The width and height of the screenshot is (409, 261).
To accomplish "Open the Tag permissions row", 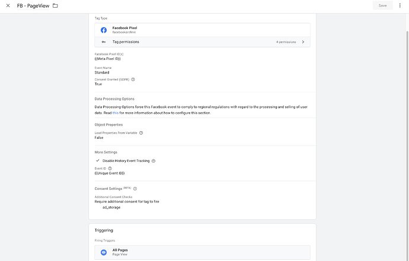I will click(202, 42).
